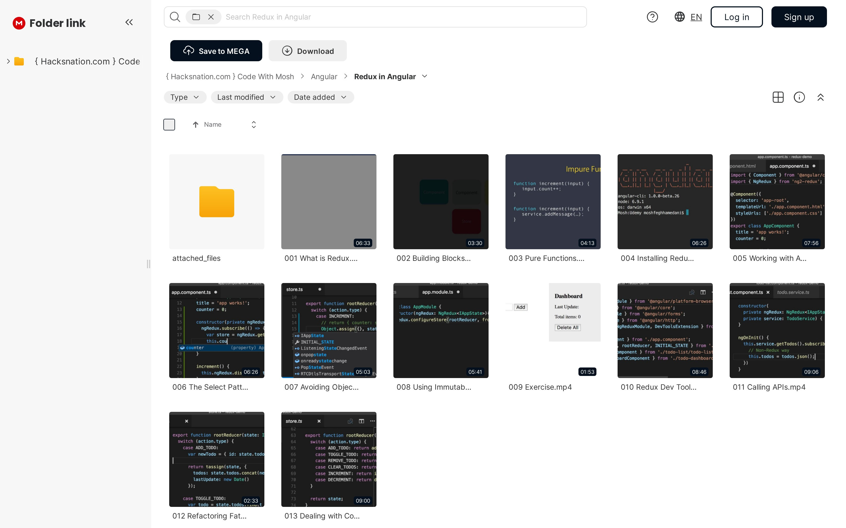
Task: Open the 009 Exercise.mp4 video thumbnail
Action: pos(553,330)
